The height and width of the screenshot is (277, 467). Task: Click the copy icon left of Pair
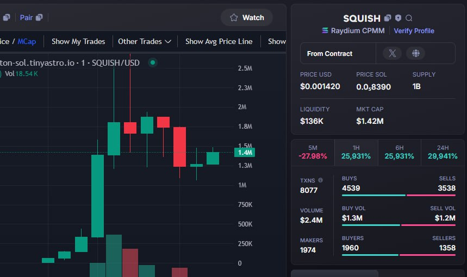[7, 17]
